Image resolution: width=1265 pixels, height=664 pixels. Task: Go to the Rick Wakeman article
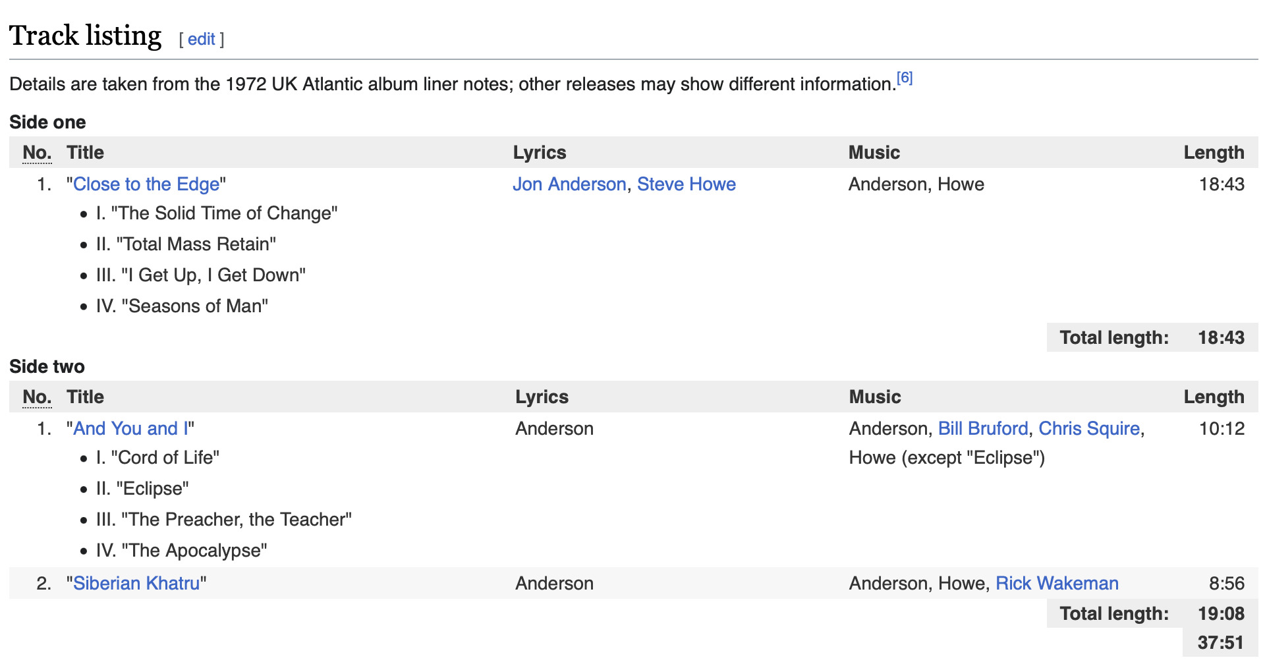[1056, 584]
